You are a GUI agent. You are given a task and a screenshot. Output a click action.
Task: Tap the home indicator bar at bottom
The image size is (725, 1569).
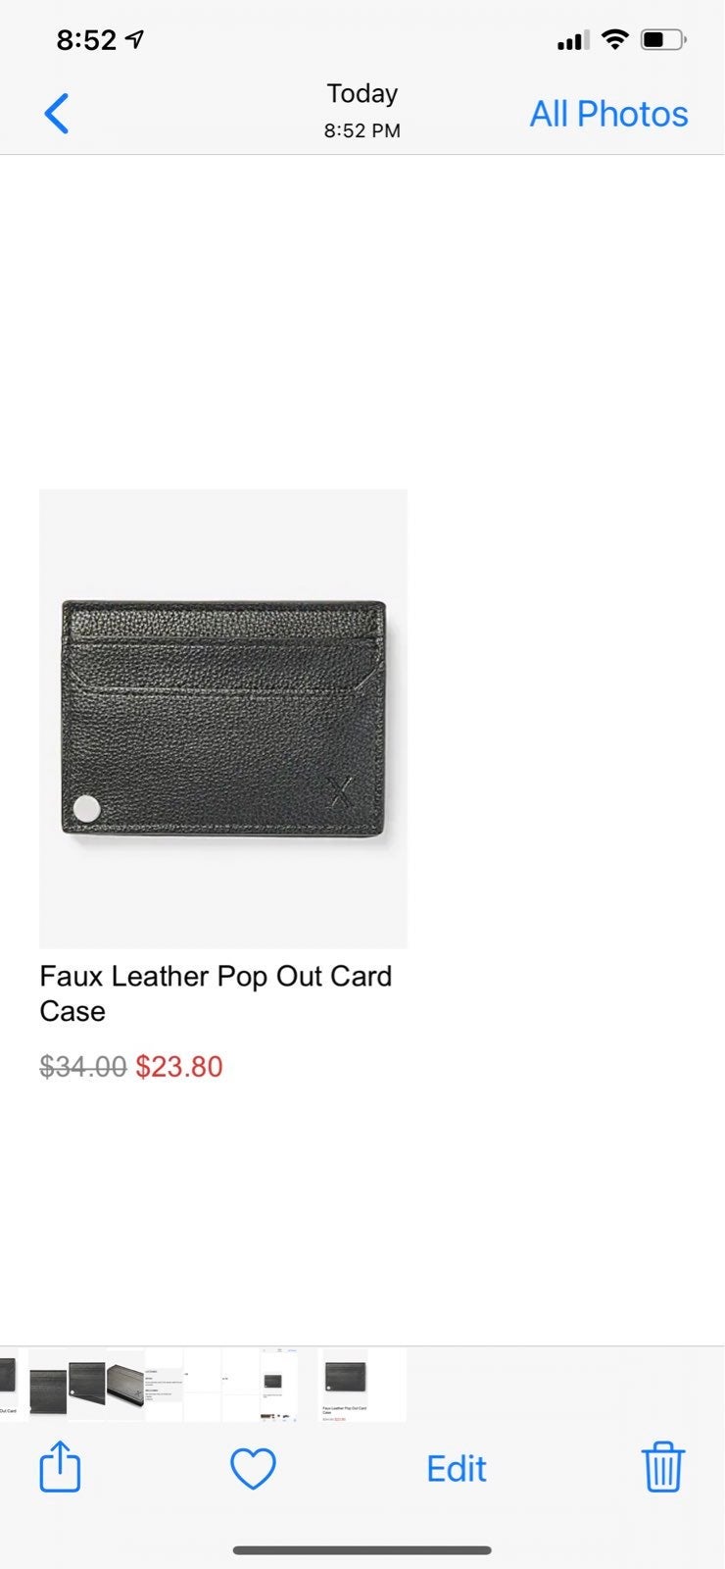coord(362,1550)
